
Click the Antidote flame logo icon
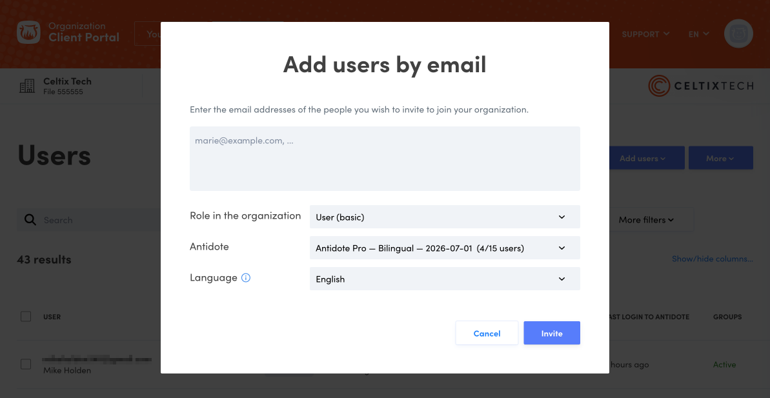click(28, 34)
